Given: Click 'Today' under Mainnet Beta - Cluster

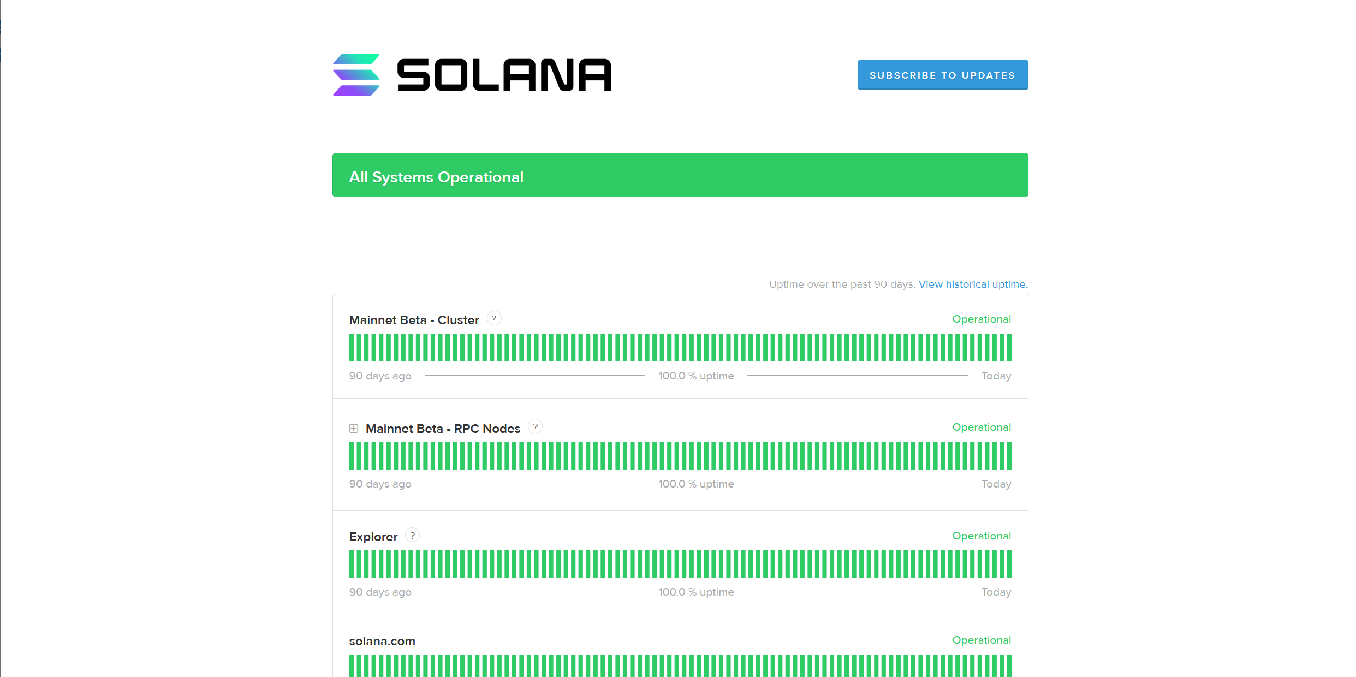Looking at the screenshot, I should 996,376.
